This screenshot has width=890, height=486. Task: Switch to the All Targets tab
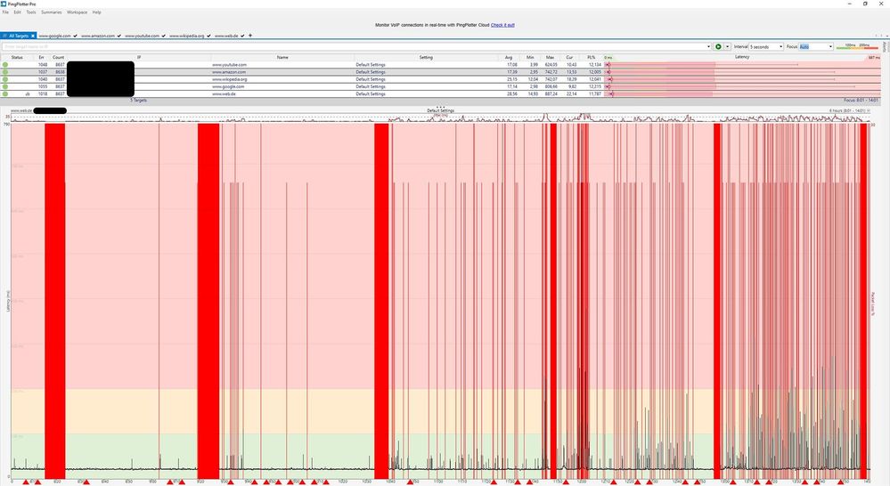(x=17, y=36)
